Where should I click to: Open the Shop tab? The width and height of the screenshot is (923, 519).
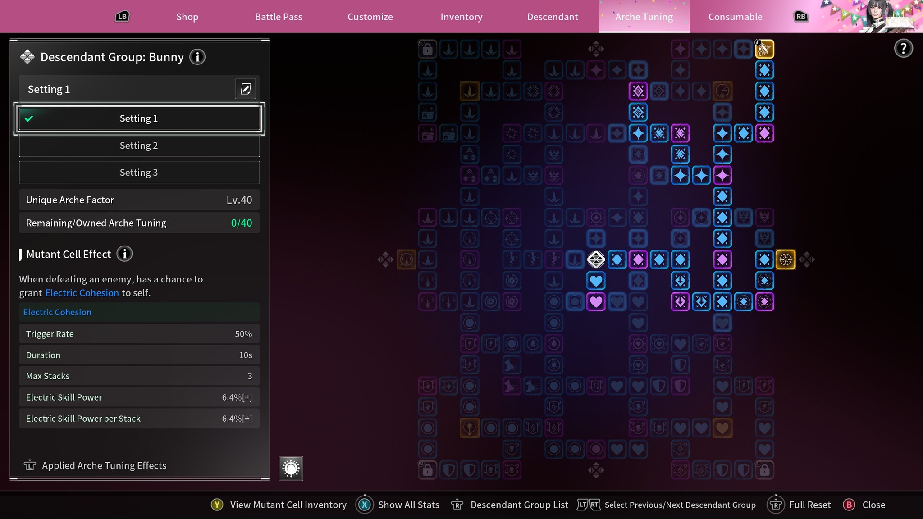tap(187, 17)
